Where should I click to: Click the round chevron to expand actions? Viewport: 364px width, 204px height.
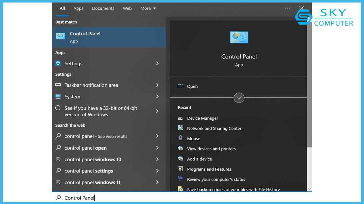(x=239, y=98)
